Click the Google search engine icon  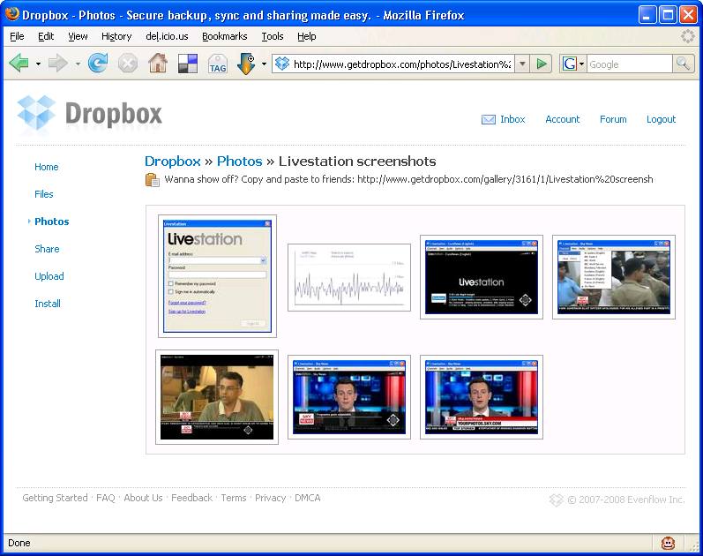(x=570, y=64)
